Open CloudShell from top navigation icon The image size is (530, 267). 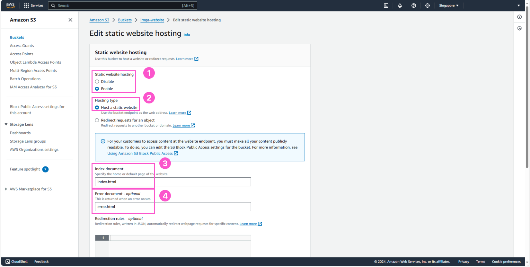coord(386,5)
